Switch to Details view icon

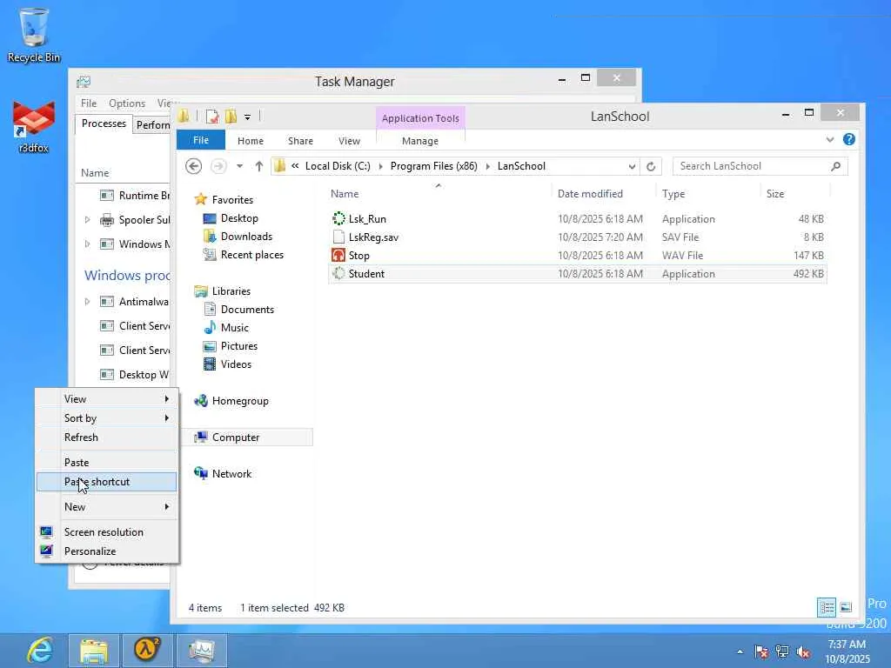[x=827, y=607]
